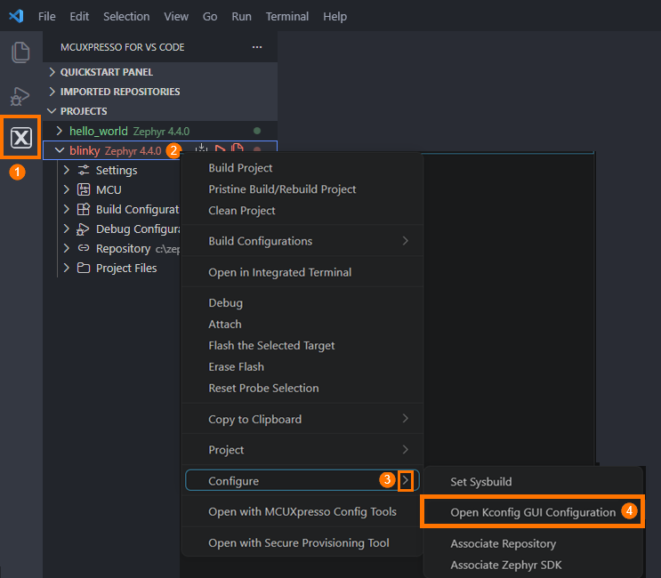Select Open in Integrated Terminal
The height and width of the screenshot is (578, 661).
click(302, 273)
